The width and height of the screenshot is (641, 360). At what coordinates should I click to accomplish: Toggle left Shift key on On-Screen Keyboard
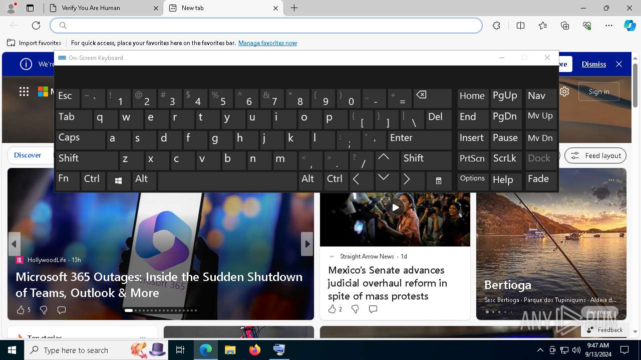click(87, 160)
